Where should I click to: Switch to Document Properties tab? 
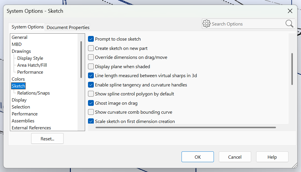[x=68, y=27]
